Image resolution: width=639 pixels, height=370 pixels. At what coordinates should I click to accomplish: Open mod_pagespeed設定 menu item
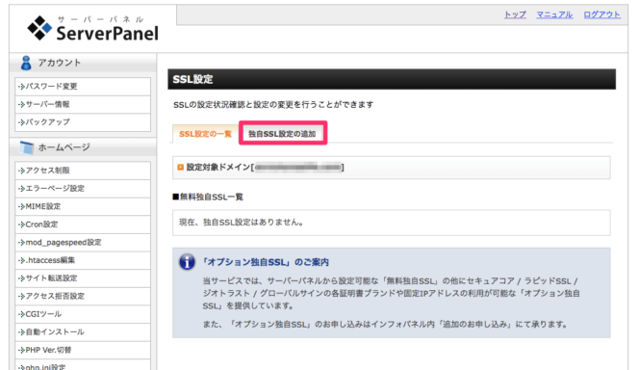[83, 242]
